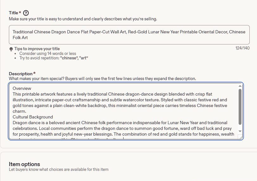
Task: Click the description scrollbar down arrow
Action: click(x=240, y=131)
